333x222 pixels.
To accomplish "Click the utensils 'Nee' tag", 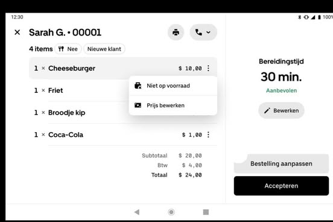I will point(68,49).
